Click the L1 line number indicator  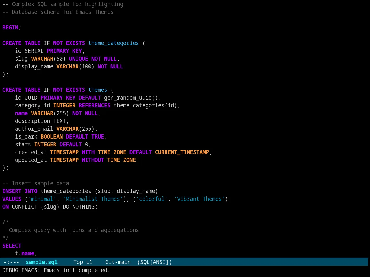coord(89,262)
